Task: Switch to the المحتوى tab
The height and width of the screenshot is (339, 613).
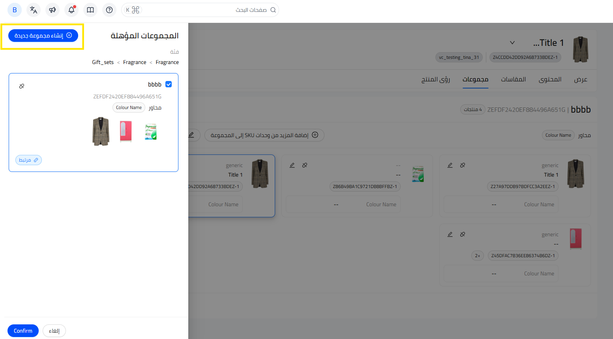Action: click(x=550, y=79)
